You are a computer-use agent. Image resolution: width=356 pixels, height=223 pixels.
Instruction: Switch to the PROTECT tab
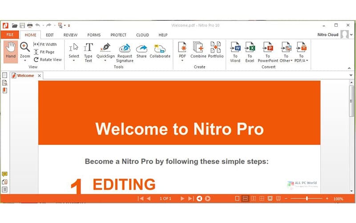point(118,35)
